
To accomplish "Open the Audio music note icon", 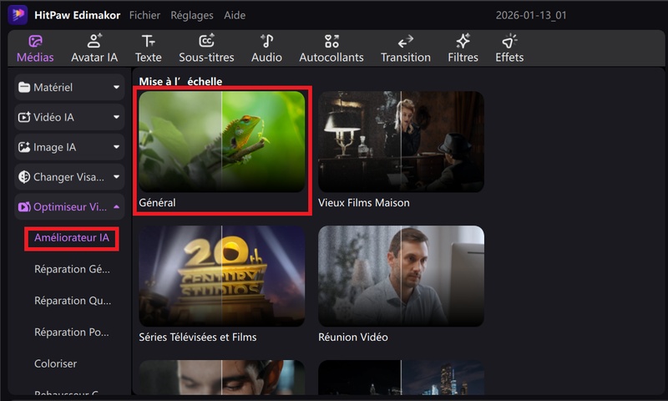I will 266,41.
